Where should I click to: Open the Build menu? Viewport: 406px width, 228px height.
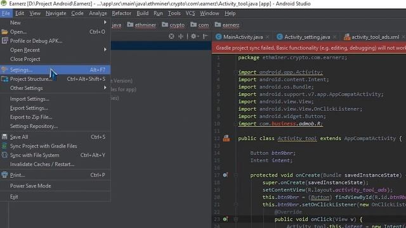142,13
